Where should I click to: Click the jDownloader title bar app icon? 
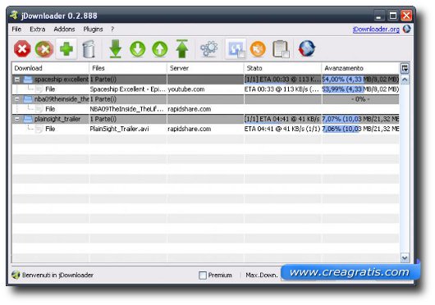[x=14, y=16]
